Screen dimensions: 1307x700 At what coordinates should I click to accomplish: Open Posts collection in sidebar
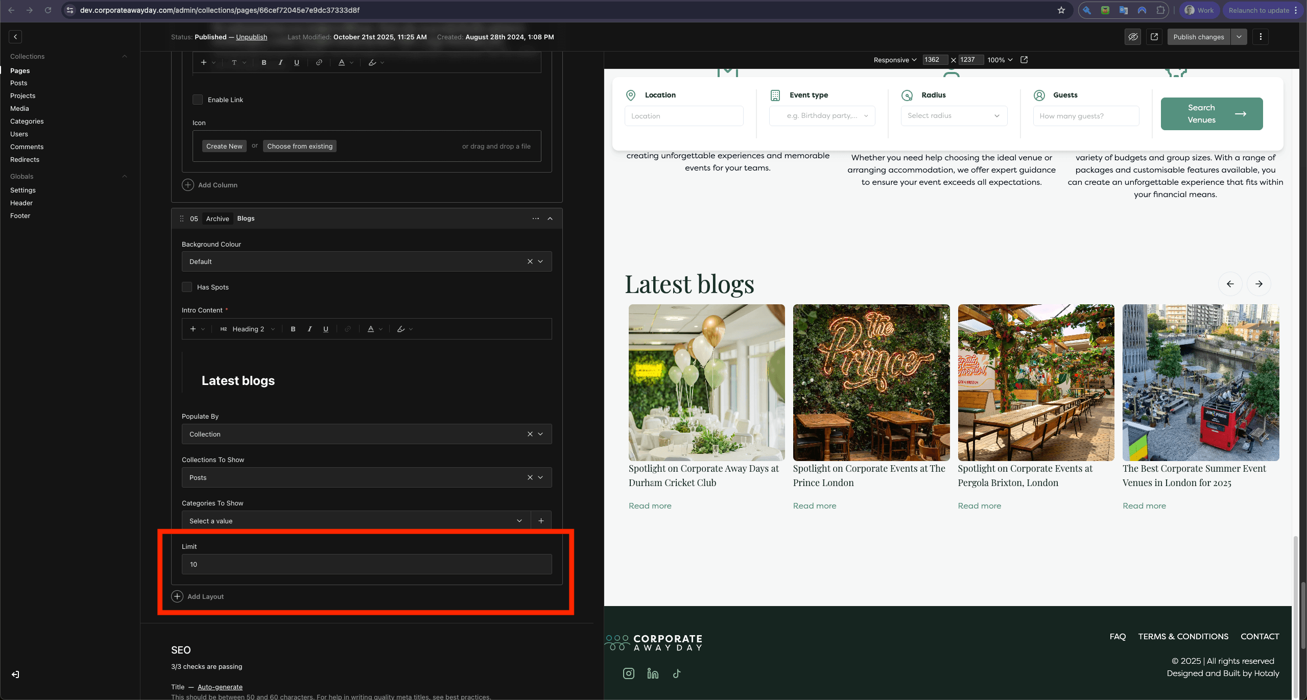point(18,83)
